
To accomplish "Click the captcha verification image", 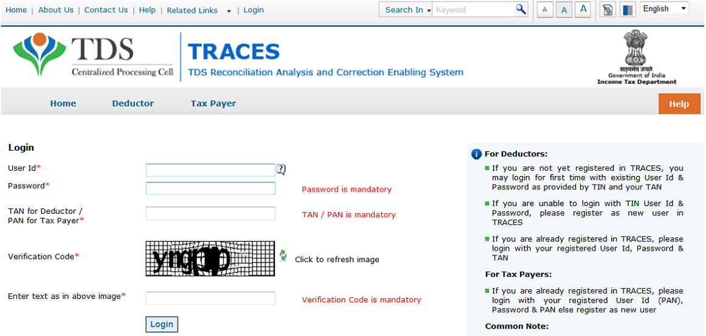I will tap(210, 258).
